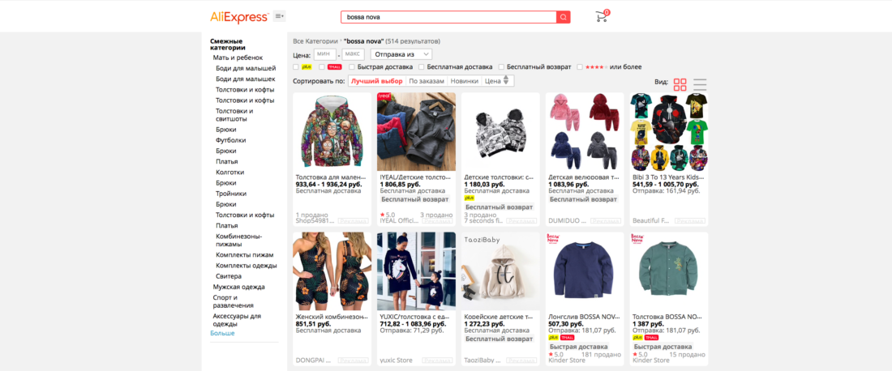The width and height of the screenshot is (892, 371).
Task: Switch to list view icon
Action: (x=700, y=85)
